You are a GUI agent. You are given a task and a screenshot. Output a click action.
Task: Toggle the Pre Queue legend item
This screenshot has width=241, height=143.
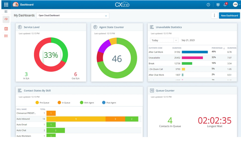click(x=42, y=103)
